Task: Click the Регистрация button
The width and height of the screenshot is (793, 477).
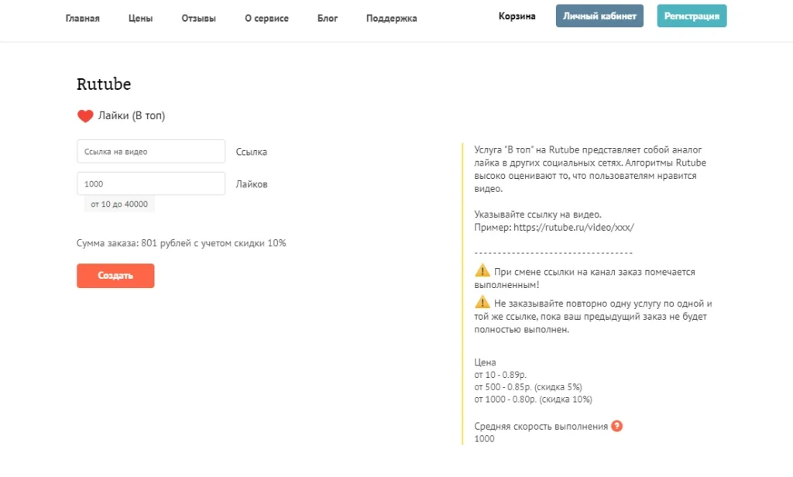Action: click(692, 15)
